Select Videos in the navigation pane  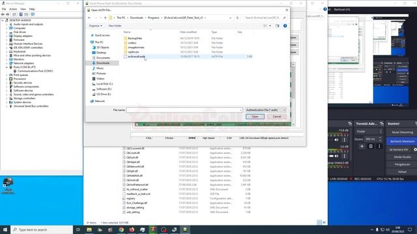point(100,79)
